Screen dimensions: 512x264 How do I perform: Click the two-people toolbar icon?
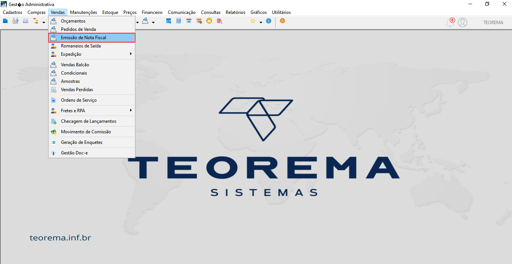pyautogui.click(x=15, y=21)
